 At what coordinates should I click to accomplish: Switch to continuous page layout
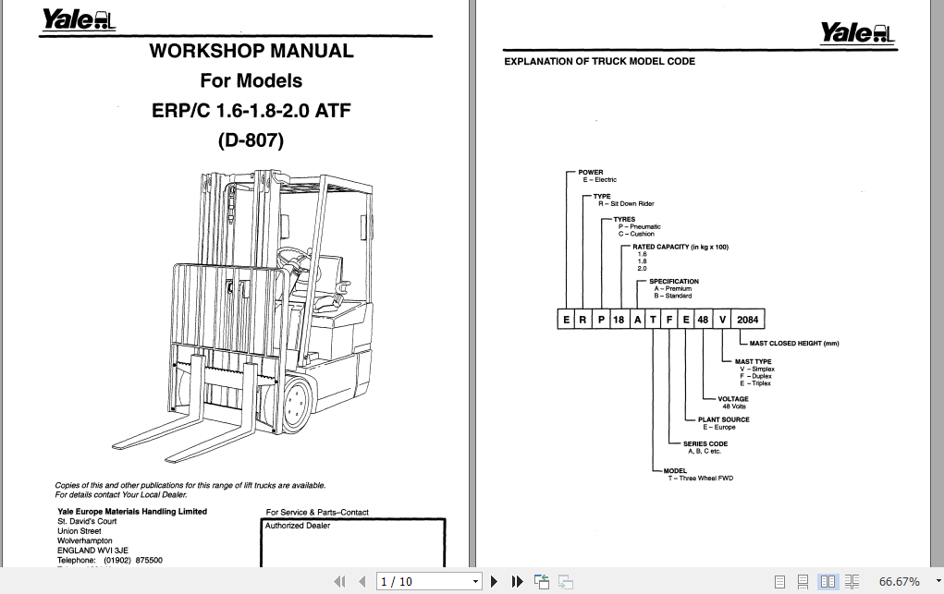(x=803, y=581)
